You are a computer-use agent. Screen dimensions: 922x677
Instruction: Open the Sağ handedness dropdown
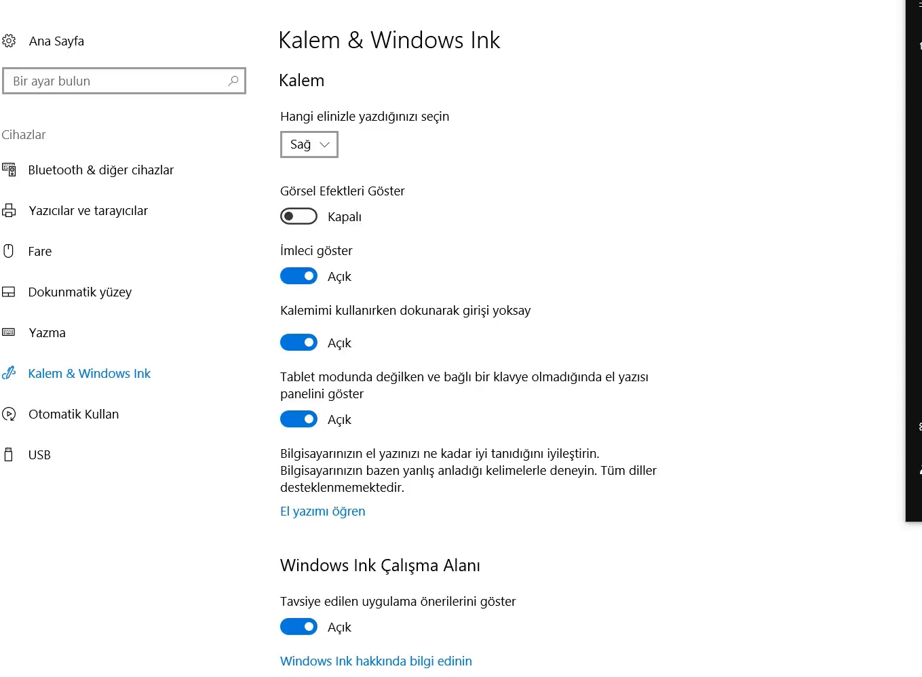tap(309, 144)
